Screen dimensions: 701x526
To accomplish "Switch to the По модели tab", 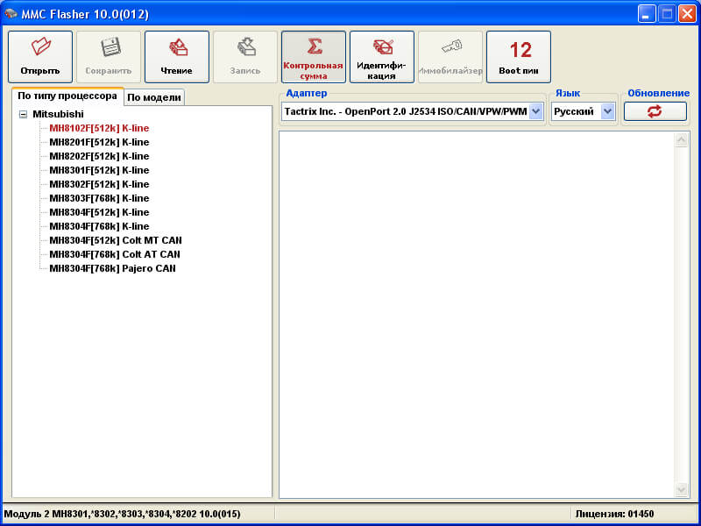I will tap(154, 97).
